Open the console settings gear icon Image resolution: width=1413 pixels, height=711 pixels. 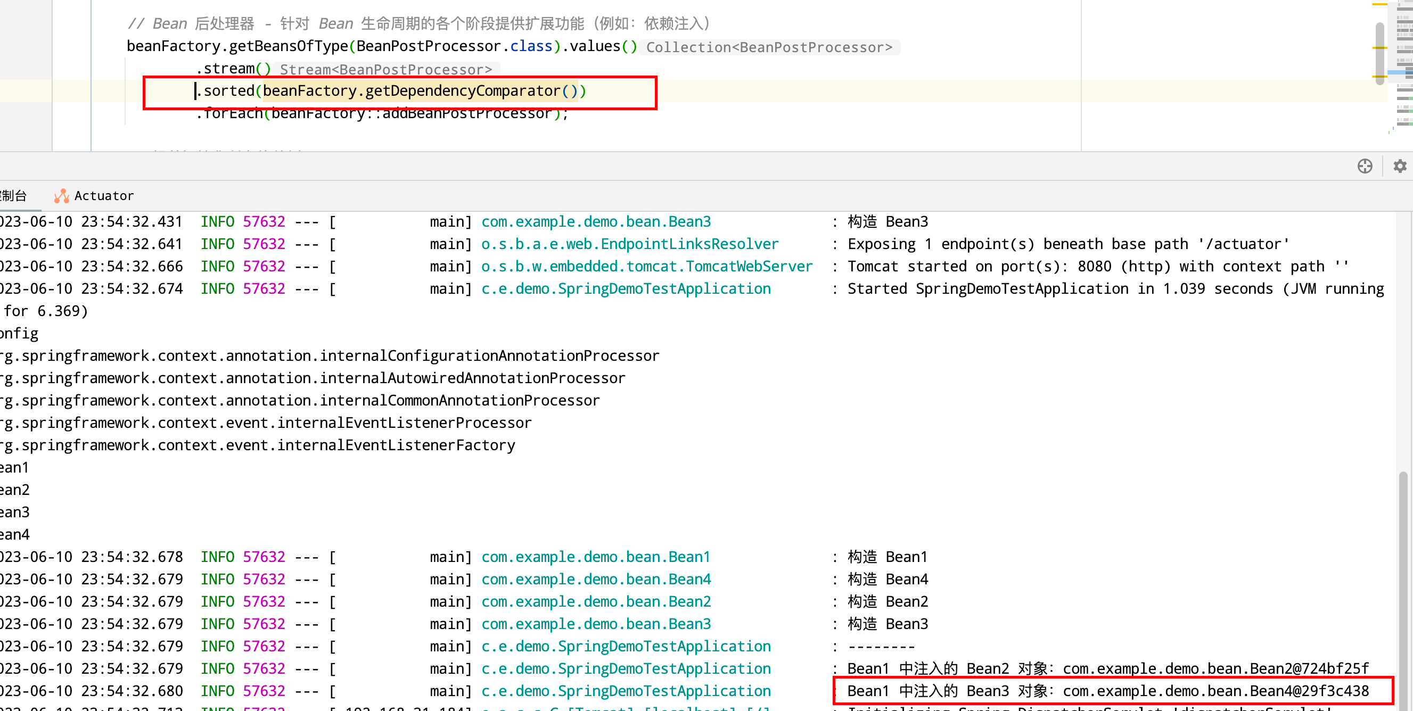1400,166
